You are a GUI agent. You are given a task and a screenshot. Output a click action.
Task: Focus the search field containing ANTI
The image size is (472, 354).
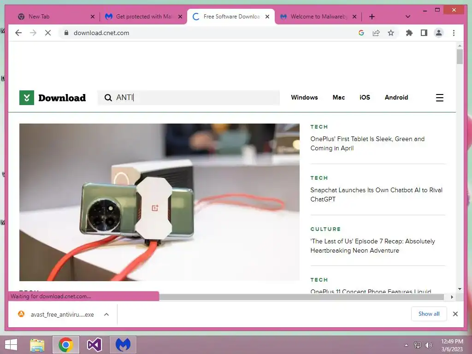pyautogui.click(x=189, y=98)
